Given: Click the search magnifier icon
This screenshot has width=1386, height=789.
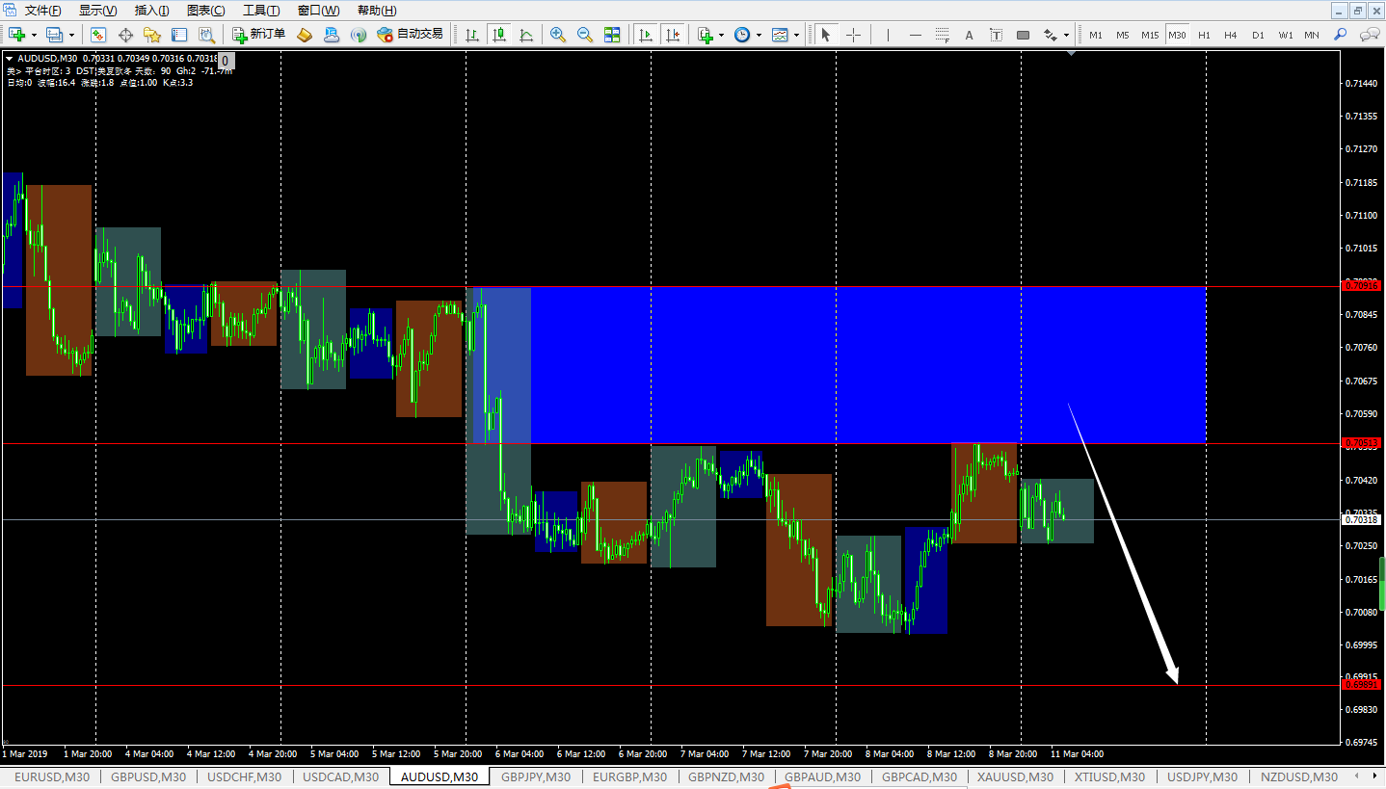Looking at the screenshot, I should coord(1340,35).
